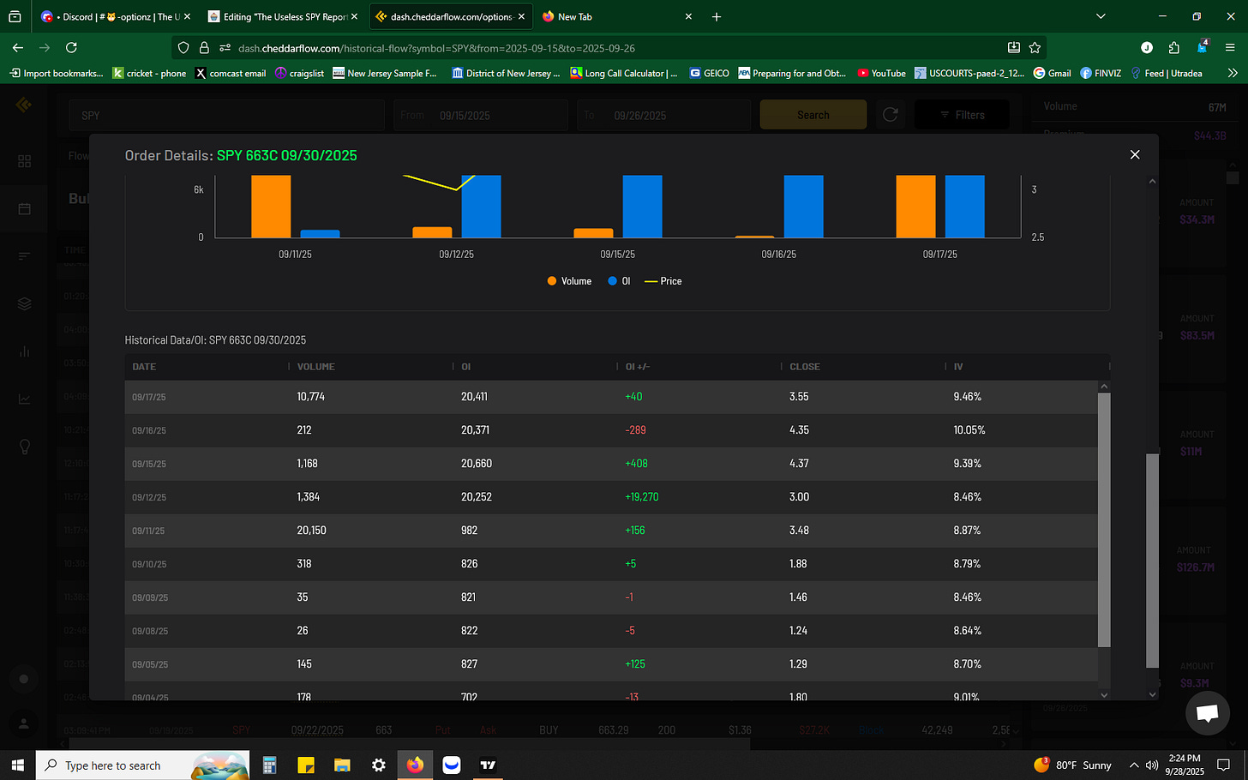
Task: Open Calculator from taskbar
Action: 269,765
